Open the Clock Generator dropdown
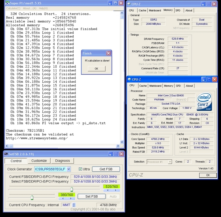The height and width of the screenshot is (217, 221). pos(69,169)
